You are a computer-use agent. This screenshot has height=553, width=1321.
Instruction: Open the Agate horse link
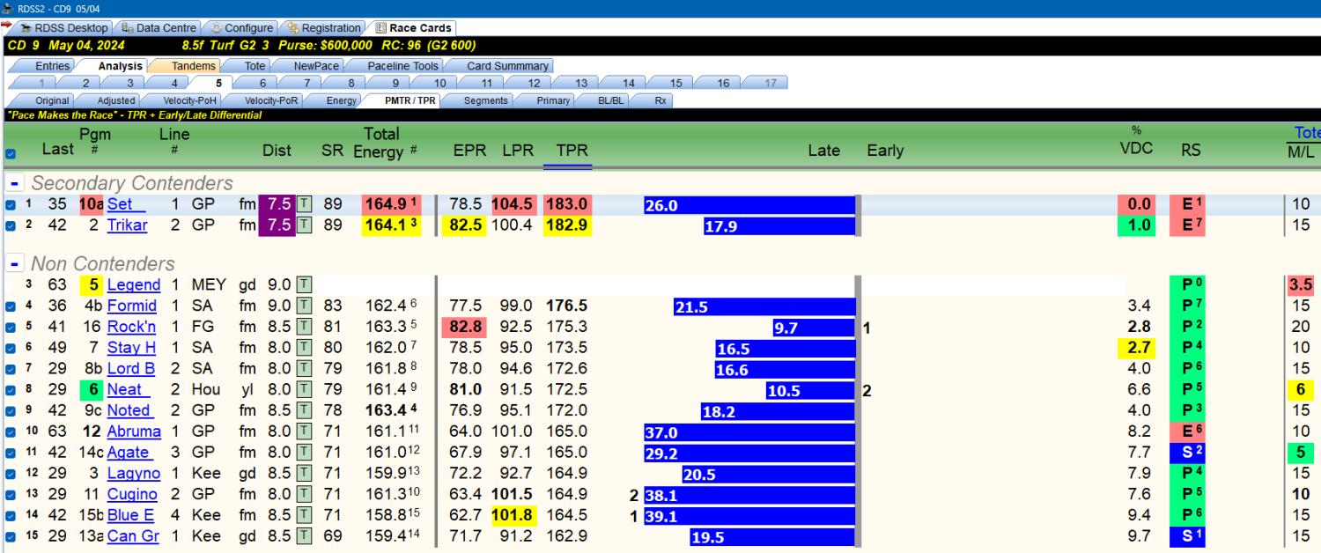(129, 452)
